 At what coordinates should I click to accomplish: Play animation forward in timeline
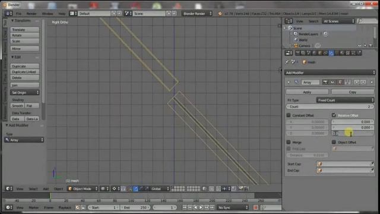201,207
